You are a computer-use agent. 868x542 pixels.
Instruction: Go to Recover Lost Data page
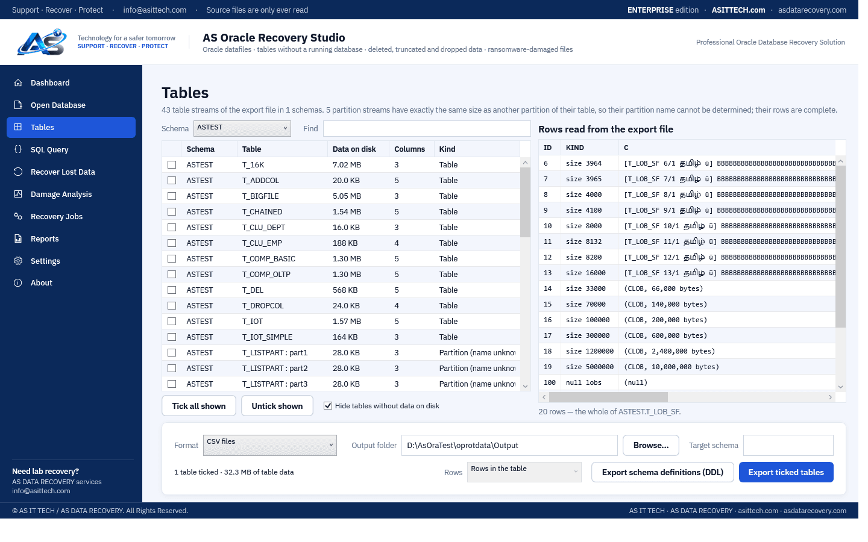[x=71, y=172]
